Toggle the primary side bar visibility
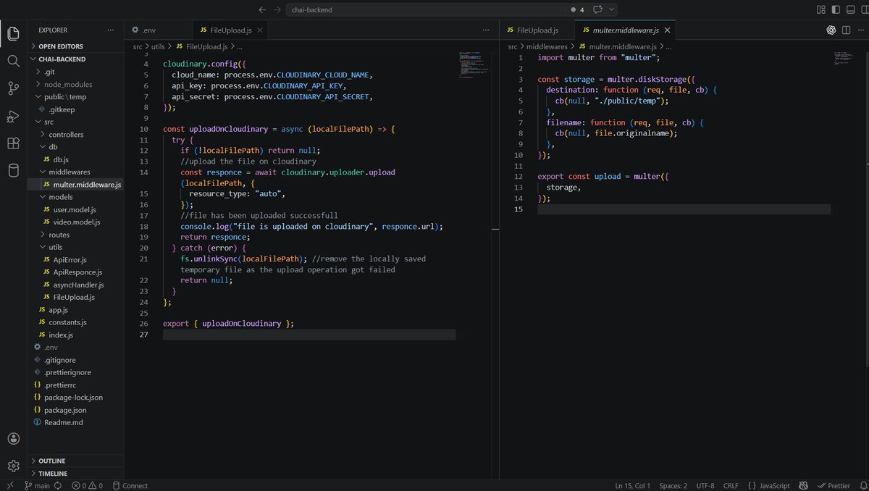The image size is (869, 491). tap(836, 9)
